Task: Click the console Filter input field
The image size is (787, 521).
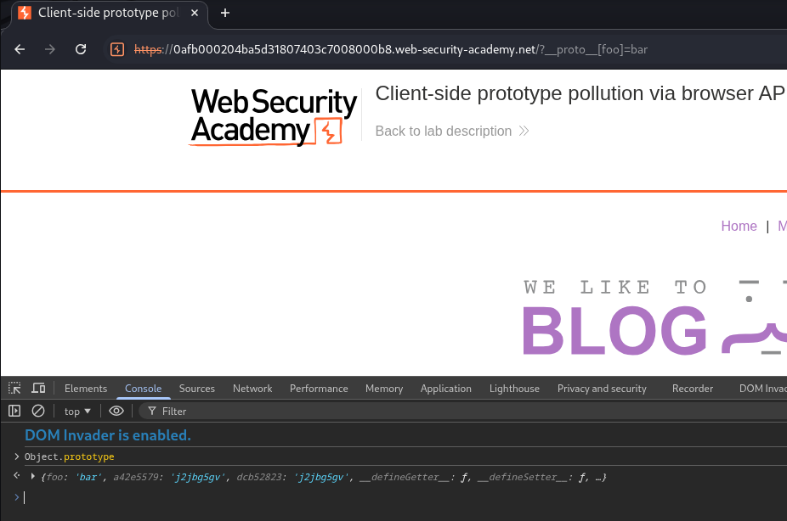Action: [255, 411]
